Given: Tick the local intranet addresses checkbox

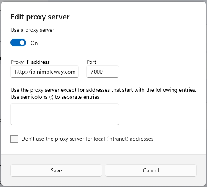Looking at the screenshot, I should tap(14, 139).
